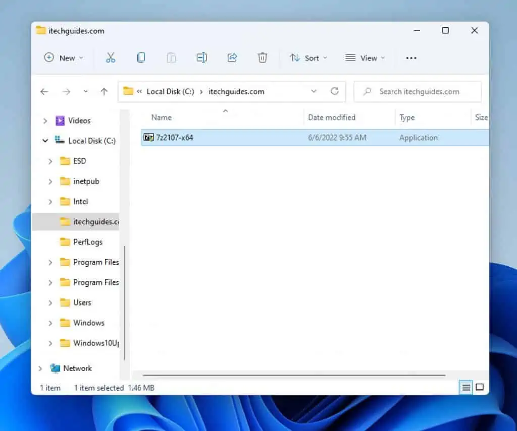Switch to Details view layout icon
Screen dimensions: 517x431
466,388
